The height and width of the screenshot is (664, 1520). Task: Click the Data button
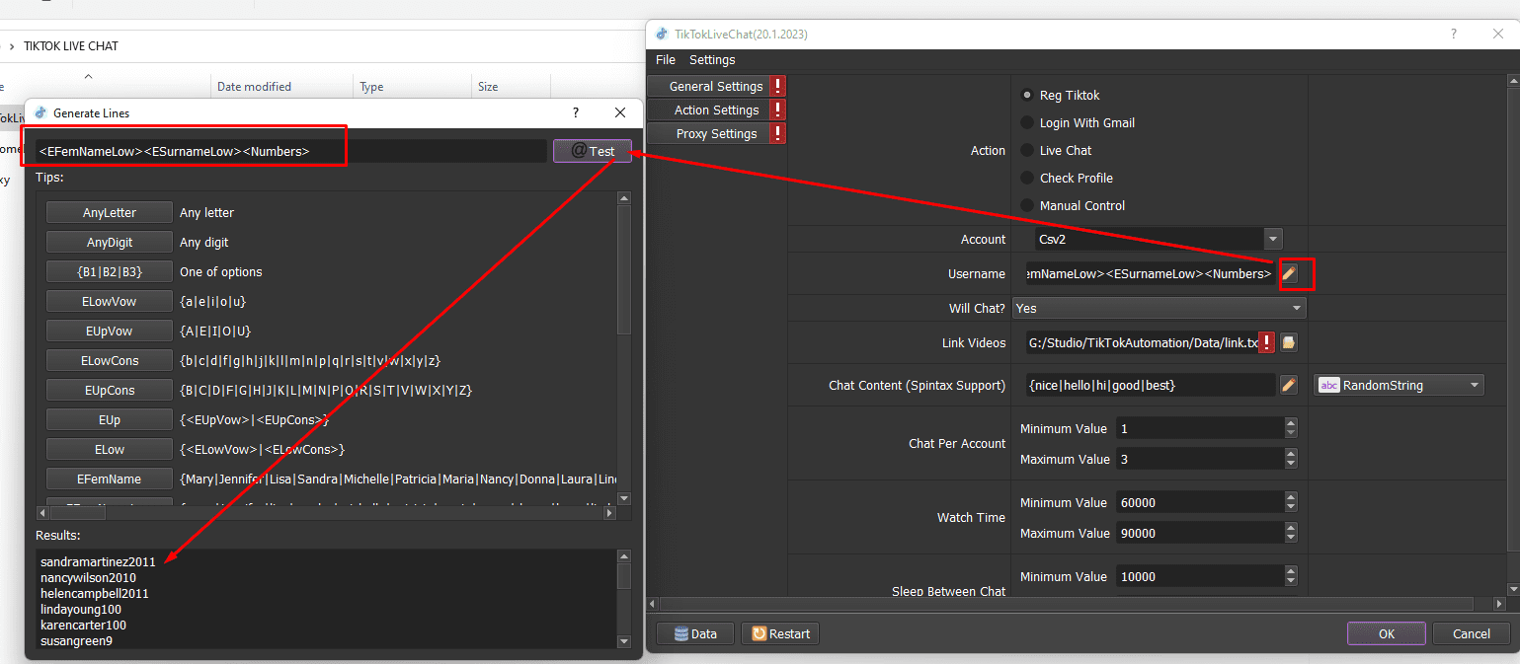(x=695, y=633)
